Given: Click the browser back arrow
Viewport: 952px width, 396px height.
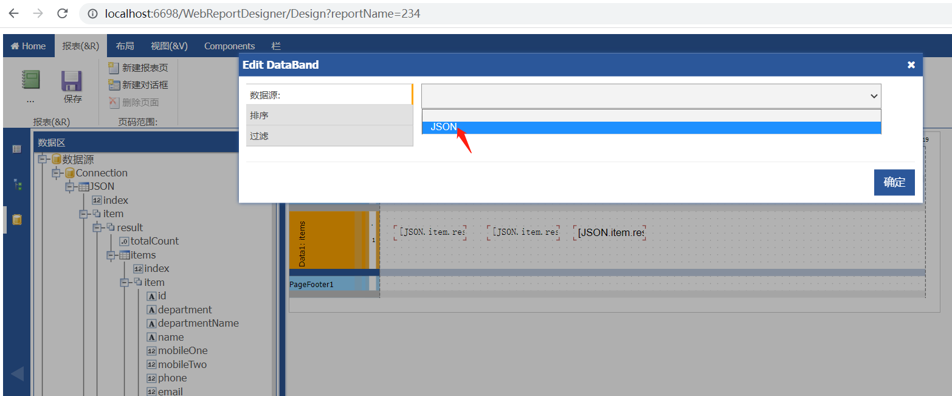Looking at the screenshot, I should coord(13,13).
